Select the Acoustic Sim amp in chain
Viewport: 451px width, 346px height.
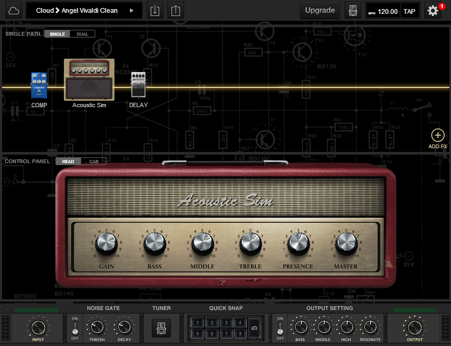89,80
